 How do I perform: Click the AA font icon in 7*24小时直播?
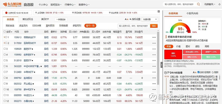pos(195,72)
